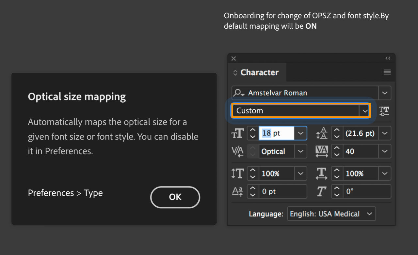The image size is (418, 255).
Task: Click the baseline shift icon
Action: 237,192
